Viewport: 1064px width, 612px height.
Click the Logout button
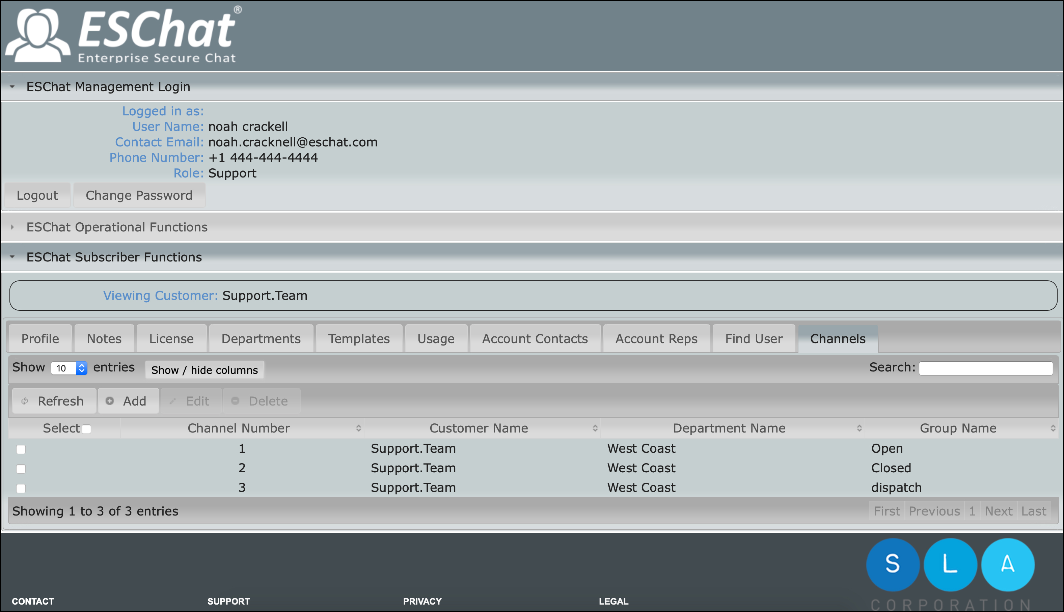(37, 195)
